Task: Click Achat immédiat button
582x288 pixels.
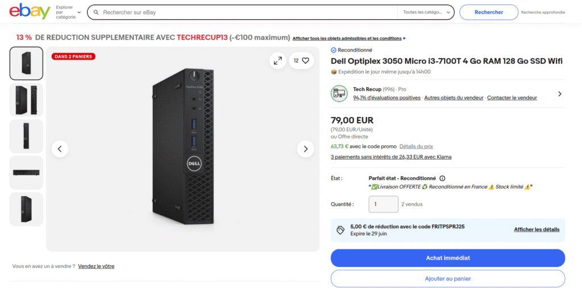Action: click(x=448, y=258)
